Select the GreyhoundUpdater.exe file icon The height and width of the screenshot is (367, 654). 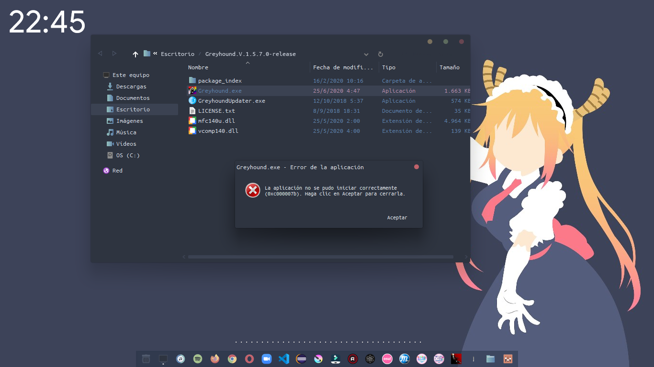click(x=192, y=101)
